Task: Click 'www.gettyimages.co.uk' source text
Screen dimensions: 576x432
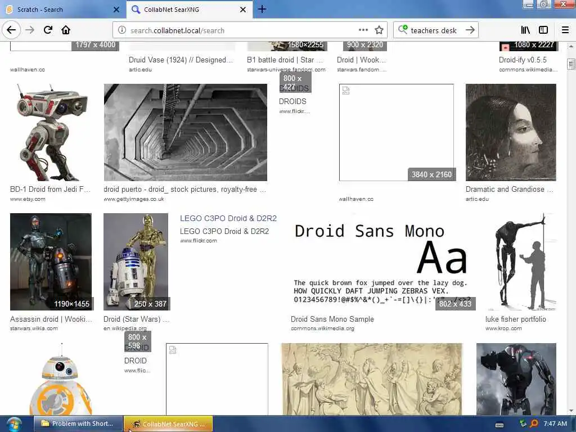Action: (134, 199)
